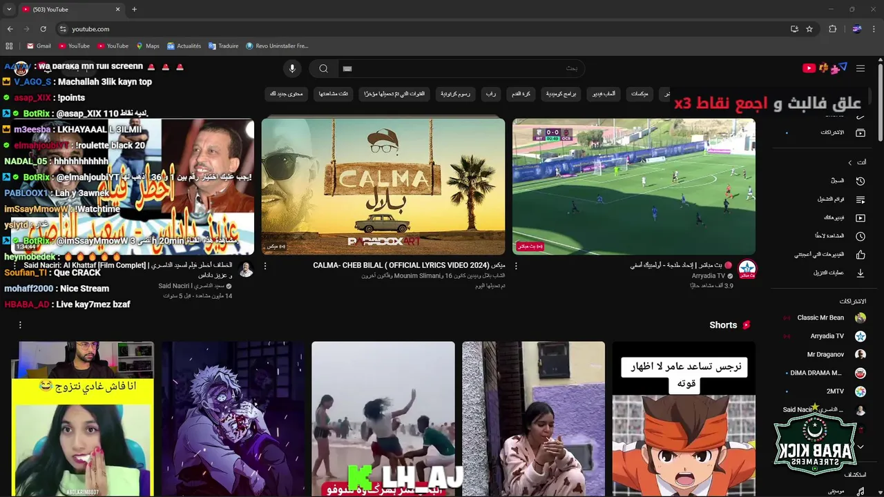
Task: Open the Maps bookmark
Action: click(x=148, y=46)
